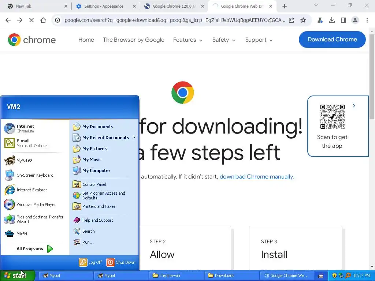
Task: Go forward using the browser forward arrow
Action: coord(20,20)
